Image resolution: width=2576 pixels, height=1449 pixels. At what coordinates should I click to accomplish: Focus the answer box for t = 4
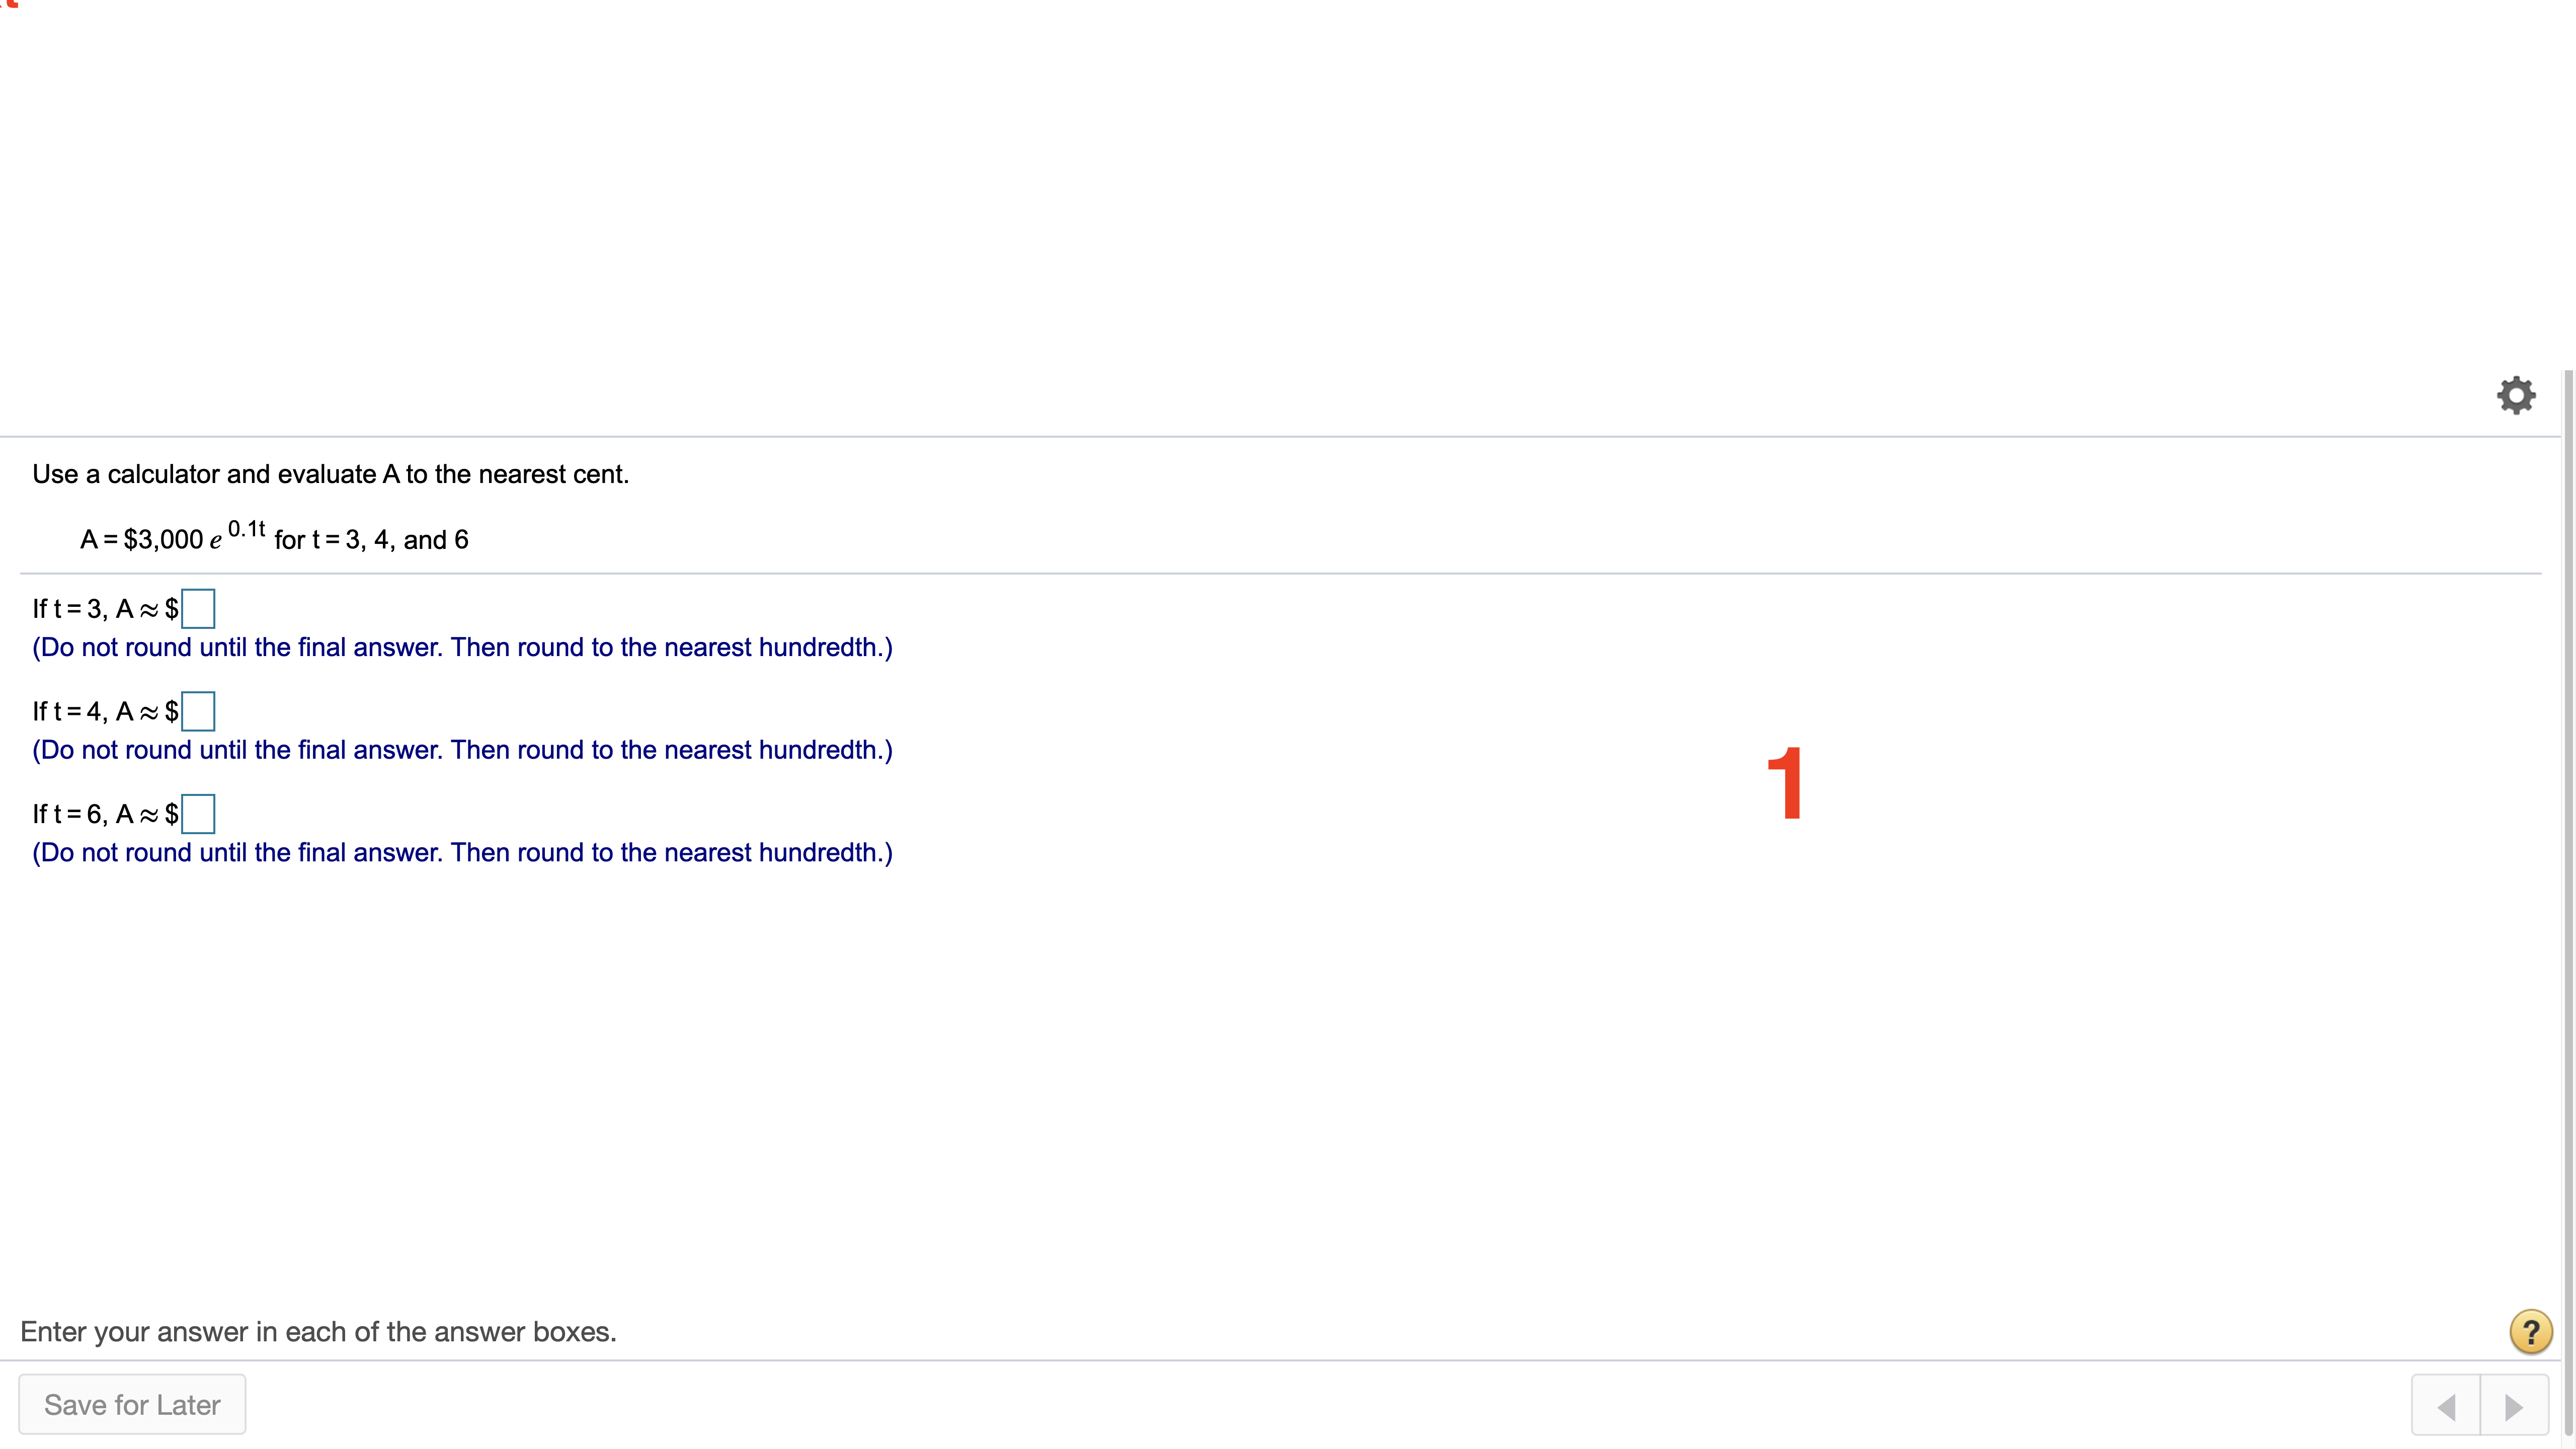[198, 711]
